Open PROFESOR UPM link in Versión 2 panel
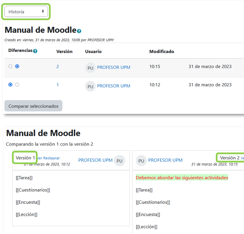 pos(165,160)
